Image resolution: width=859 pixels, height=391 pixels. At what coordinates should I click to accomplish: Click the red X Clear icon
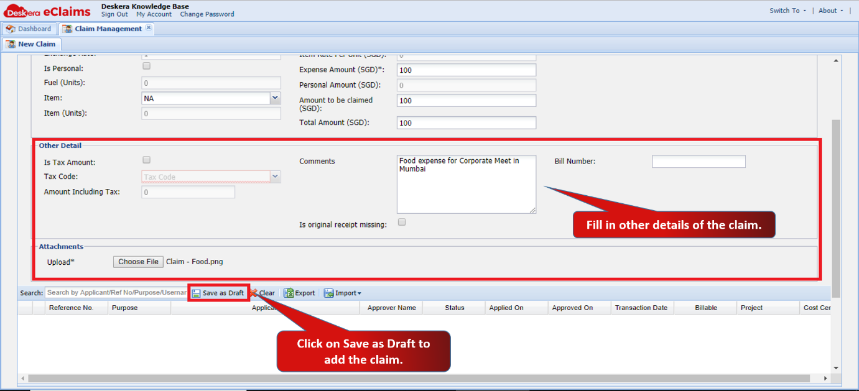(x=254, y=293)
